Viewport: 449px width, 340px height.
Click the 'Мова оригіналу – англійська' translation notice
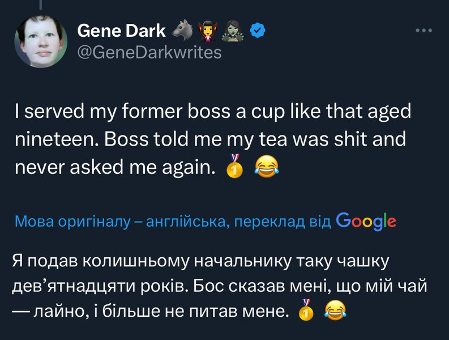[173, 221]
